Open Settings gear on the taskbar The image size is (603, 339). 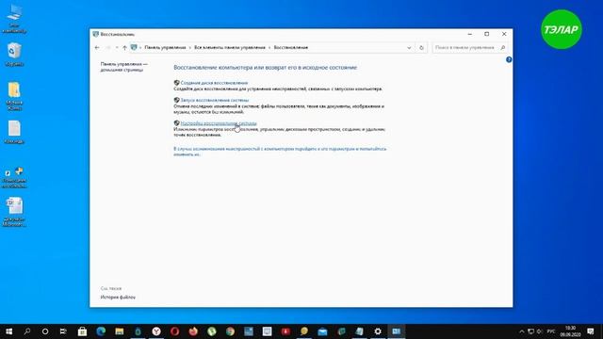(378, 331)
